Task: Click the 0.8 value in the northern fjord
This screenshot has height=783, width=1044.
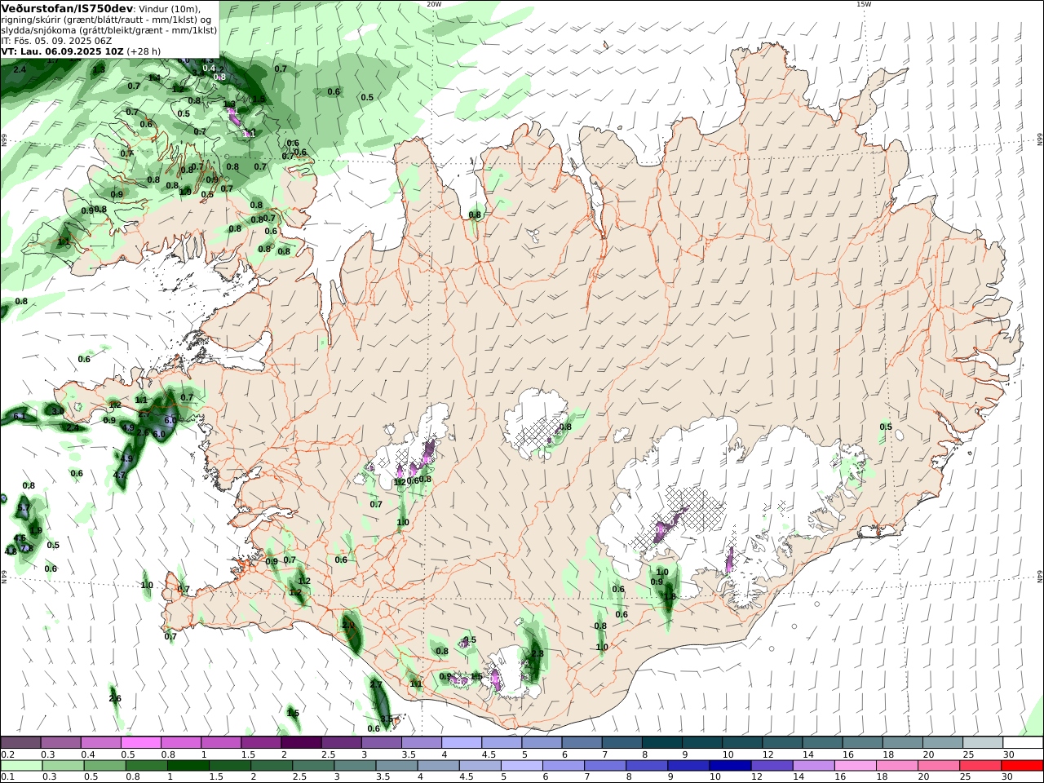Action: (x=475, y=215)
